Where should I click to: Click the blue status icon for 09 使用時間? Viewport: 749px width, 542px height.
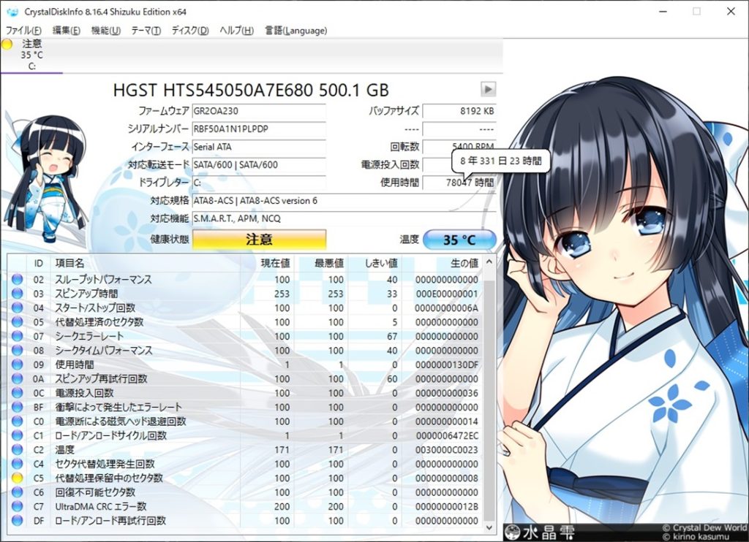[18, 364]
